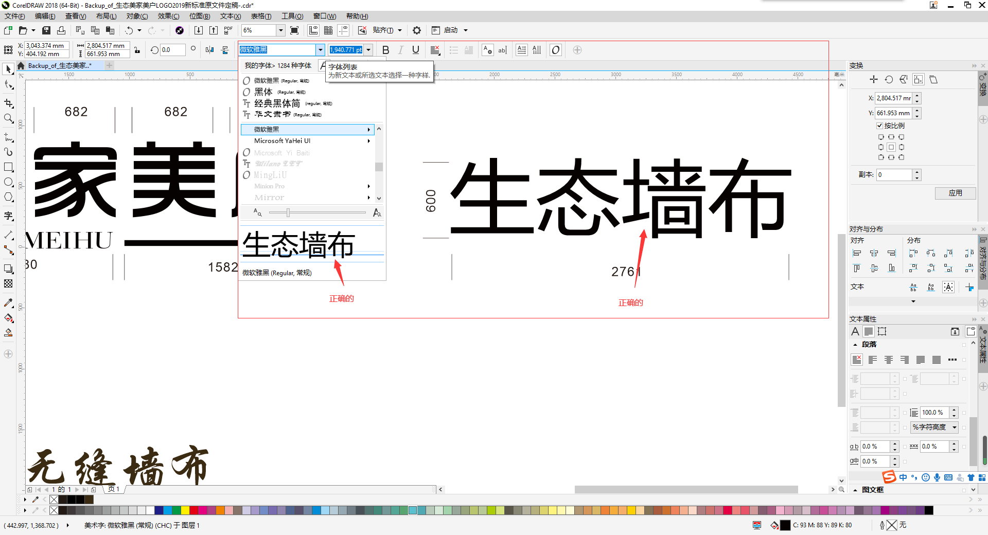Click the rotation angle input field

pyautogui.click(x=172, y=50)
